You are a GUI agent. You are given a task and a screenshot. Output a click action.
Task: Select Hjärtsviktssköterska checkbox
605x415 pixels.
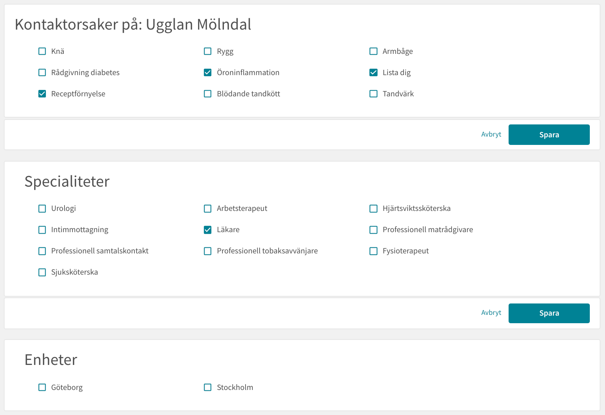[x=373, y=208]
